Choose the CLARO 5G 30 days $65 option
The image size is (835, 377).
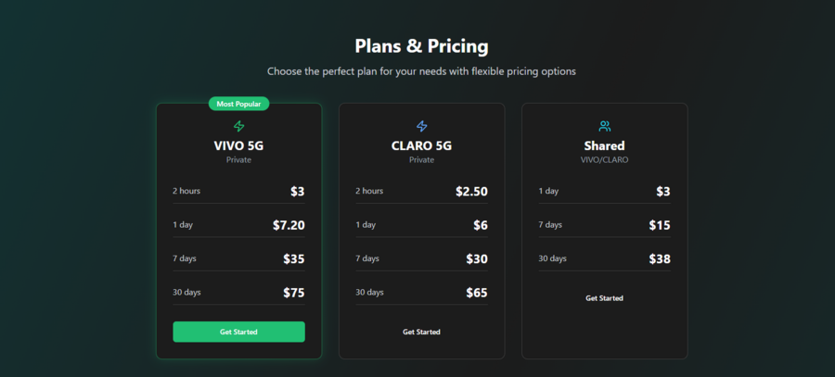tap(422, 293)
